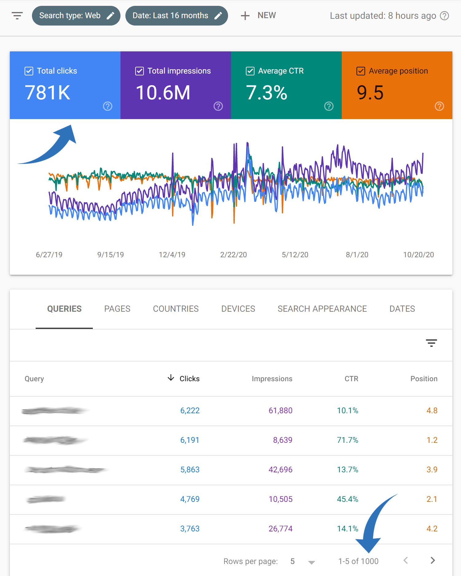The height and width of the screenshot is (576, 461).
Task: Click the 10.1% CTR cell
Action: pyautogui.click(x=348, y=410)
